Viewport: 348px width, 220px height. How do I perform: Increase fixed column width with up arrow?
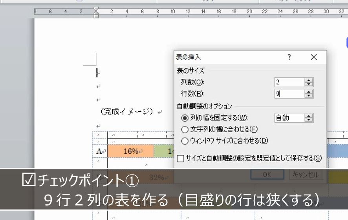click(309, 116)
